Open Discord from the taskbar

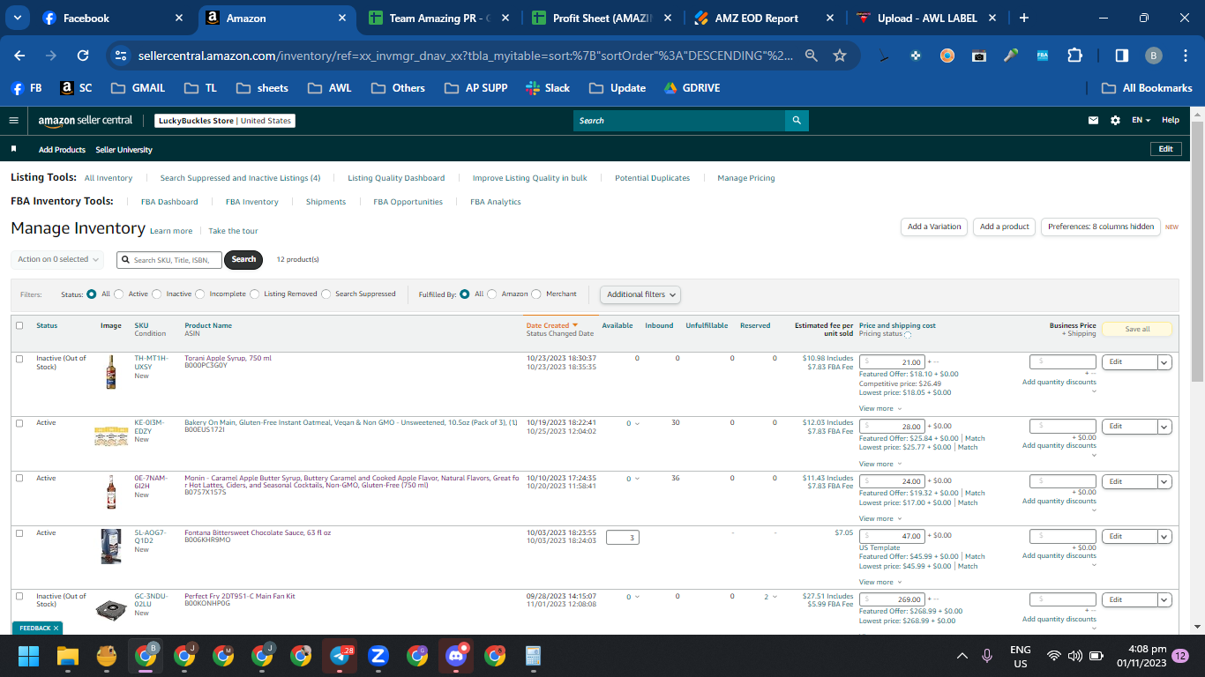coord(456,656)
